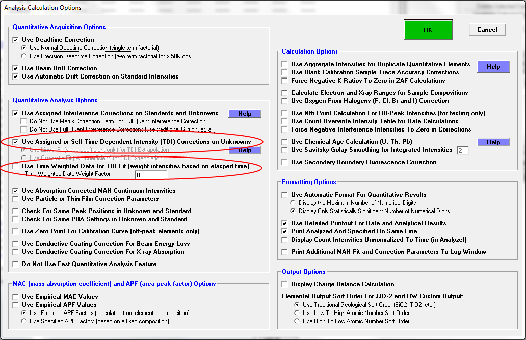
Task: Disable Absorption Corrected MAN Continuum Intensities
Action: pyautogui.click(x=16, y=191)
